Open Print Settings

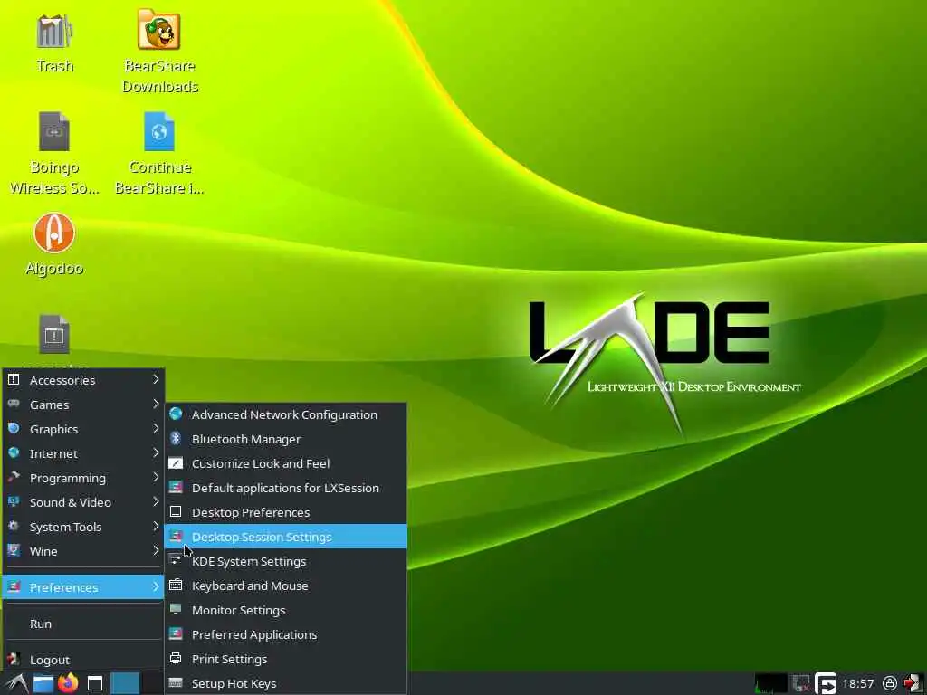[285, 659]
